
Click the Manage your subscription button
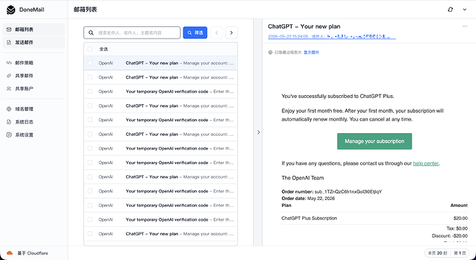coord(375,141)
